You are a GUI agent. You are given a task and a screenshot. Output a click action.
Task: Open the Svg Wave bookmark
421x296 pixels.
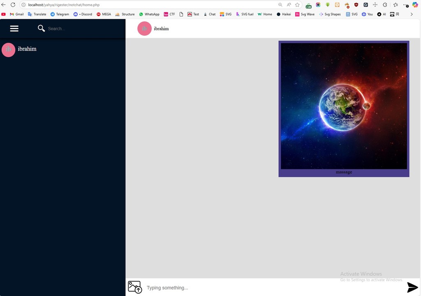click(305, 14)
